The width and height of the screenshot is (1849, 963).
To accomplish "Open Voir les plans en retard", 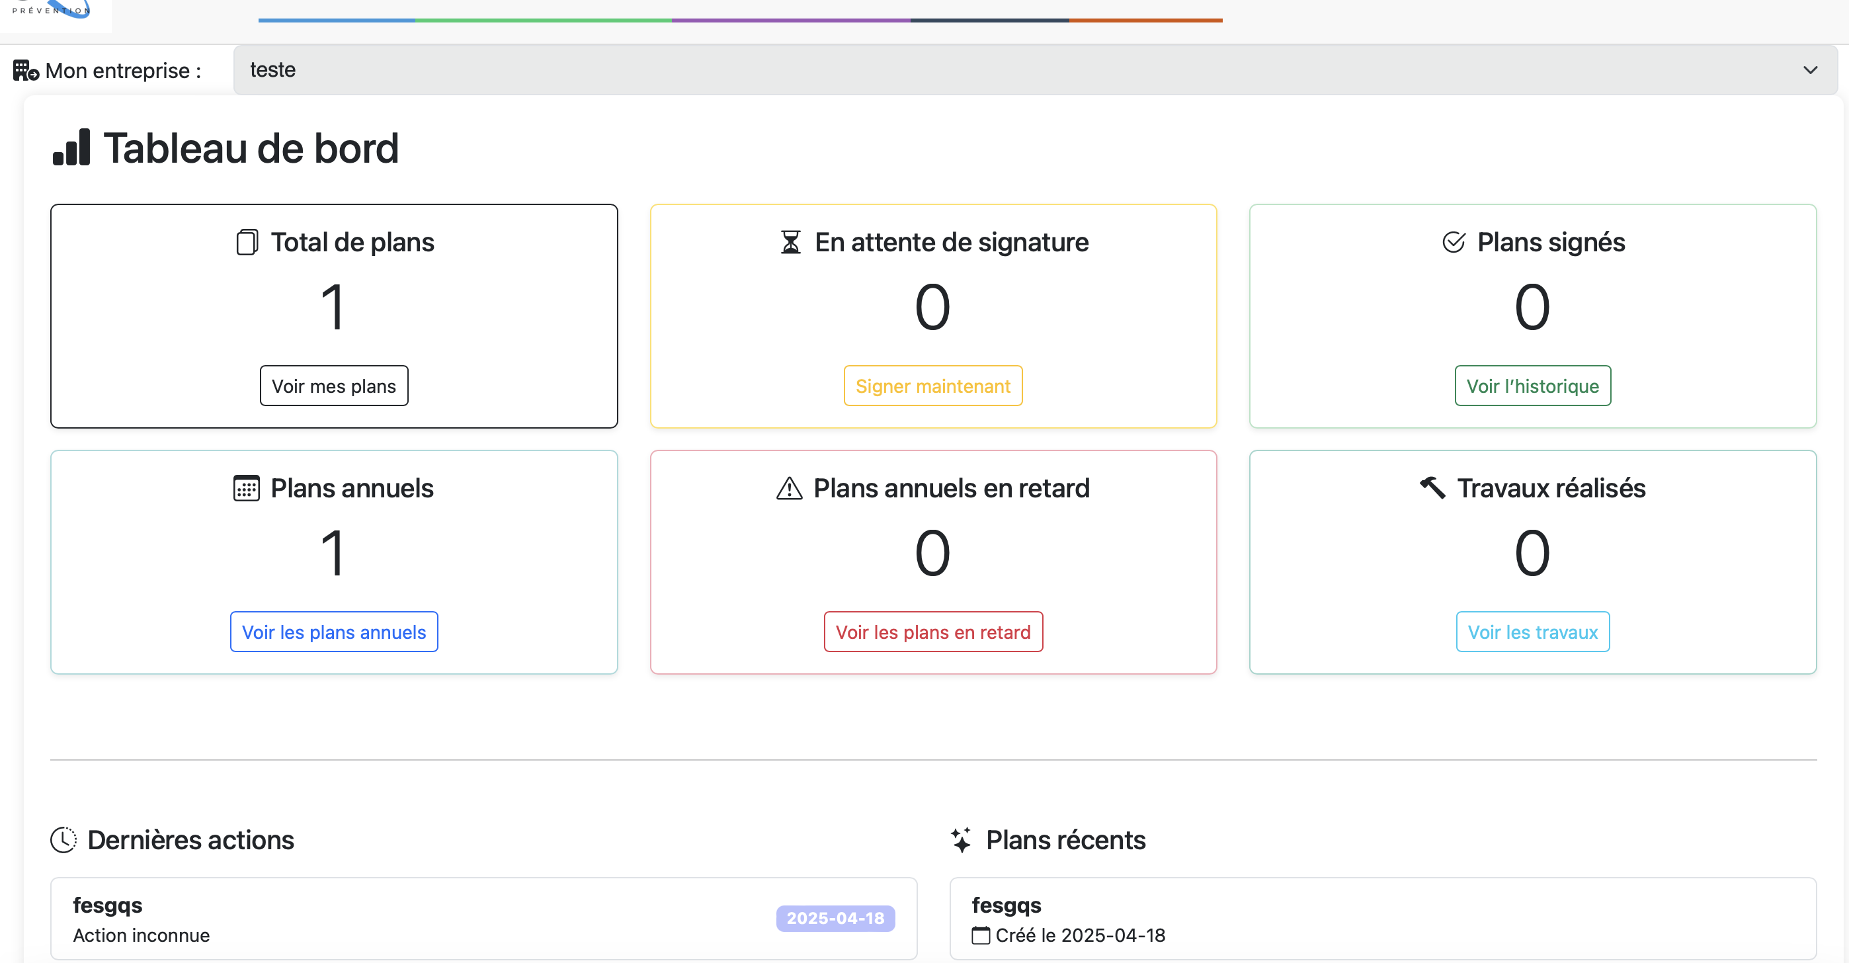I will coord(933,632).
